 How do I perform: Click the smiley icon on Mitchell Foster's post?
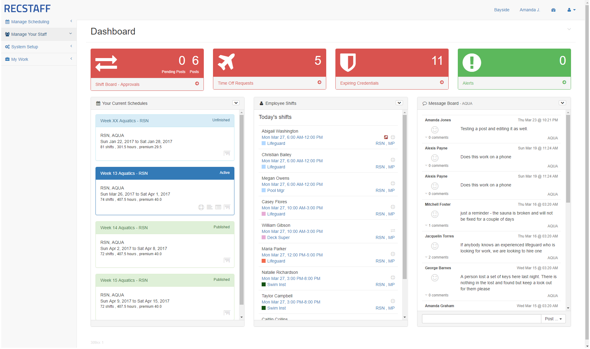tap(435, 214)
